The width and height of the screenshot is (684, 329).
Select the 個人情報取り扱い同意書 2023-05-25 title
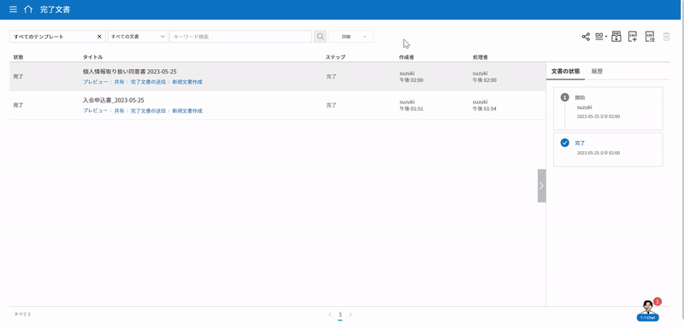130,72
